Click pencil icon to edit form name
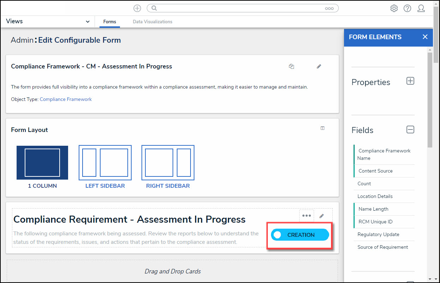 319,66
